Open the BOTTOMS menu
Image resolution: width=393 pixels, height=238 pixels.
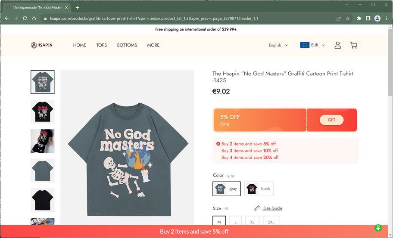[x=127, y=45]
